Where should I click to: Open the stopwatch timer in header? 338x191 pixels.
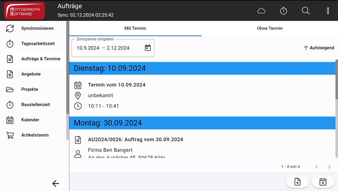pyautogui.click(x=283, y=11)
